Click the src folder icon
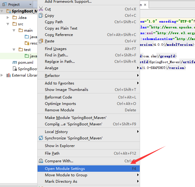This screenshot has height=187, width=195. click(15, 24)
